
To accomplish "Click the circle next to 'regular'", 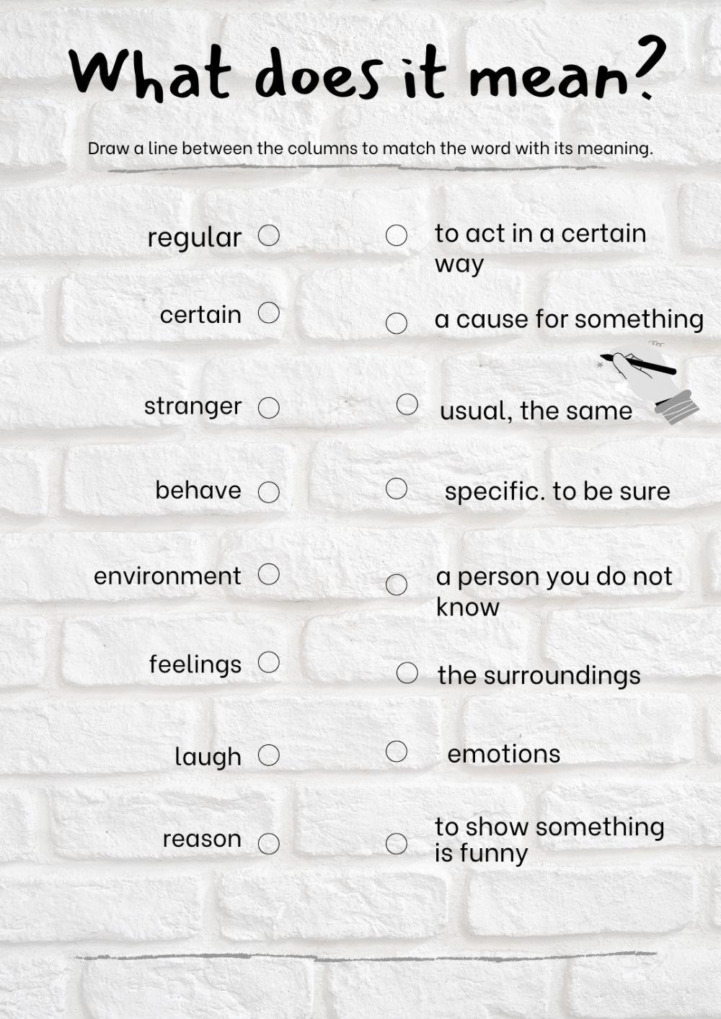I will tap(269, 236).
